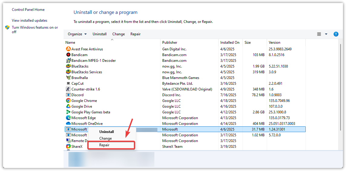Click the version 1.24.31301 cell
346x171 pixels.
pyautogui.click(x=277, y=129)
